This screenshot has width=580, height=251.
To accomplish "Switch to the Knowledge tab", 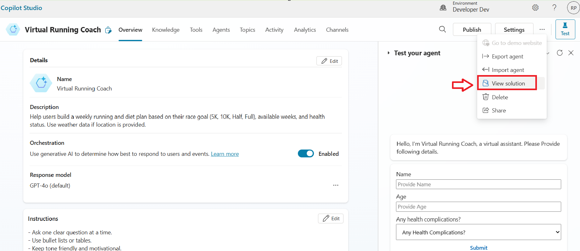I will [166, 30].
